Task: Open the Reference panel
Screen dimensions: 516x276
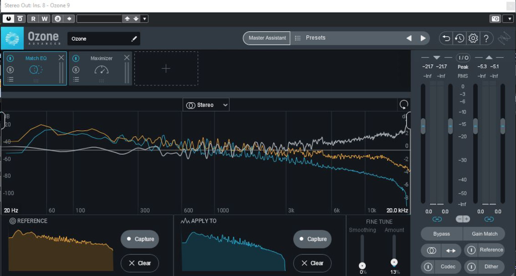Action: (x=491, y=250)
